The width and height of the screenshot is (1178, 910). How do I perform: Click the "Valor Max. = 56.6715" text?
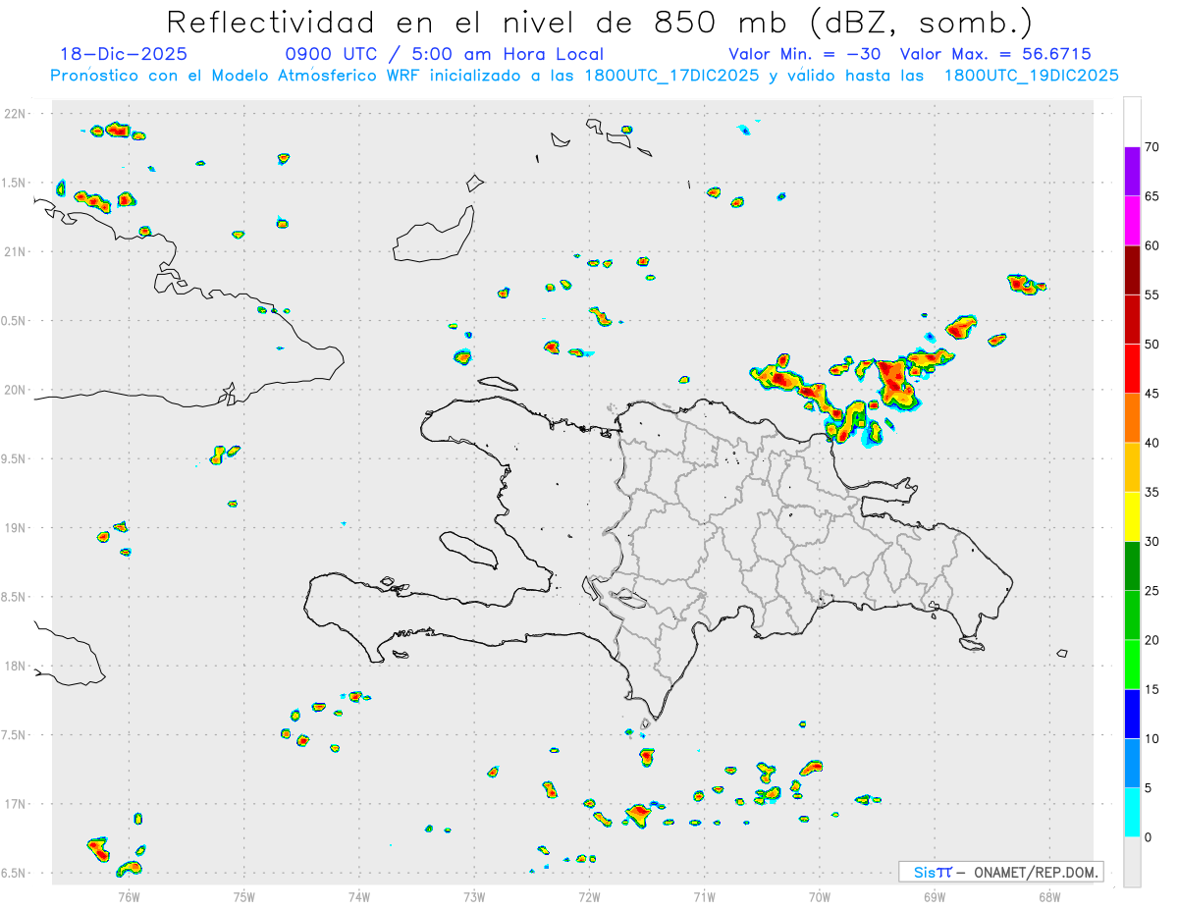(x=995, y=54)
